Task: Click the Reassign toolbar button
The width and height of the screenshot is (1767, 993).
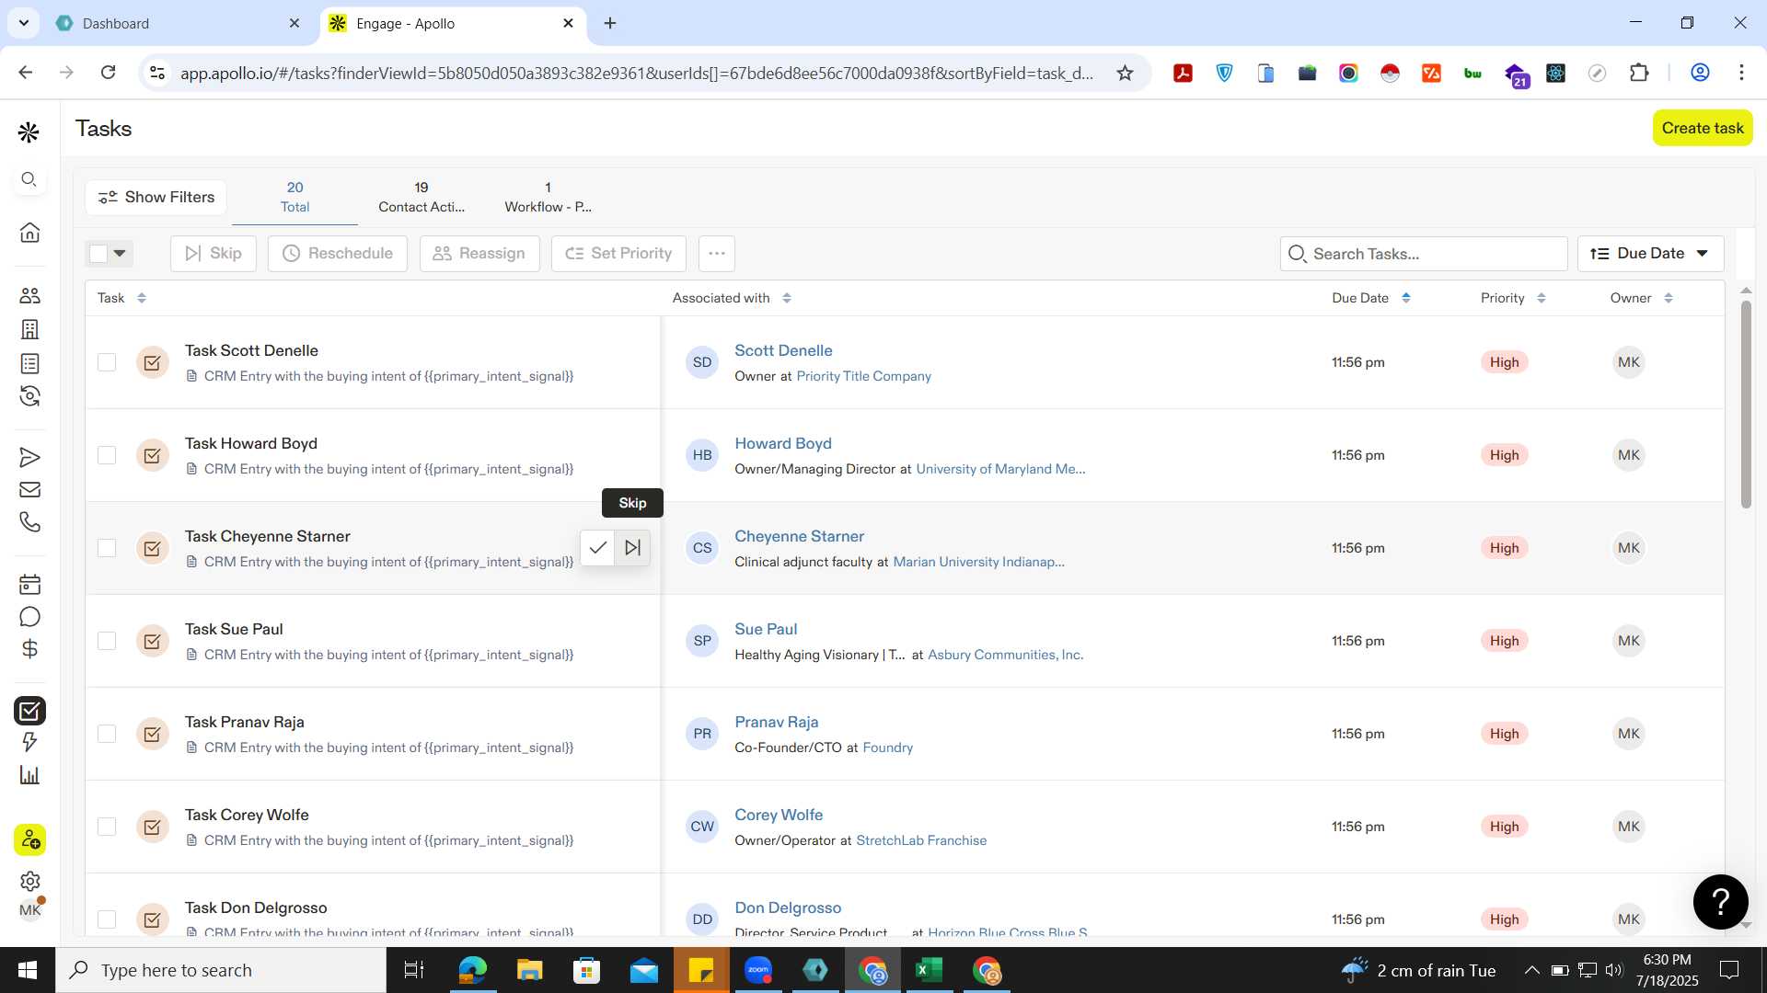Action: click(x=479, y=253)
